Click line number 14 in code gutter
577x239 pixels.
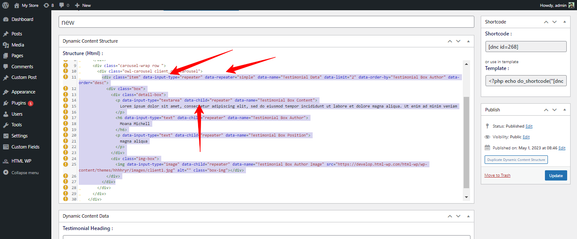coord(74,100)
